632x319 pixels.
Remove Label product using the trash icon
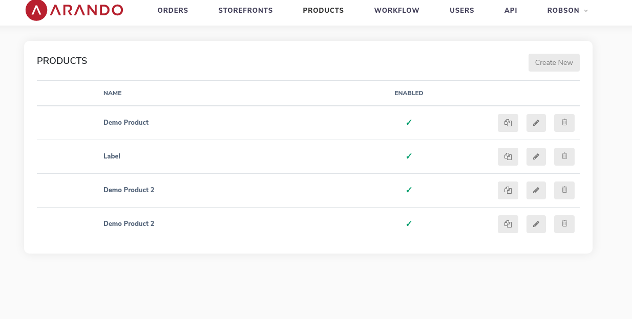click(564, 156)
